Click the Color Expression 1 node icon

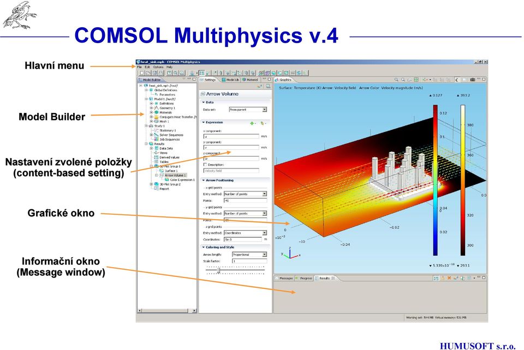point(167,180)
